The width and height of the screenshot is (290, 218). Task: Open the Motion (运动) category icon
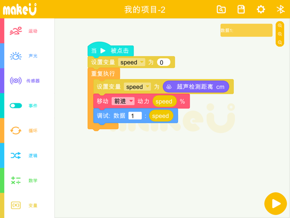pyautogui.click(x=16, y=31)
